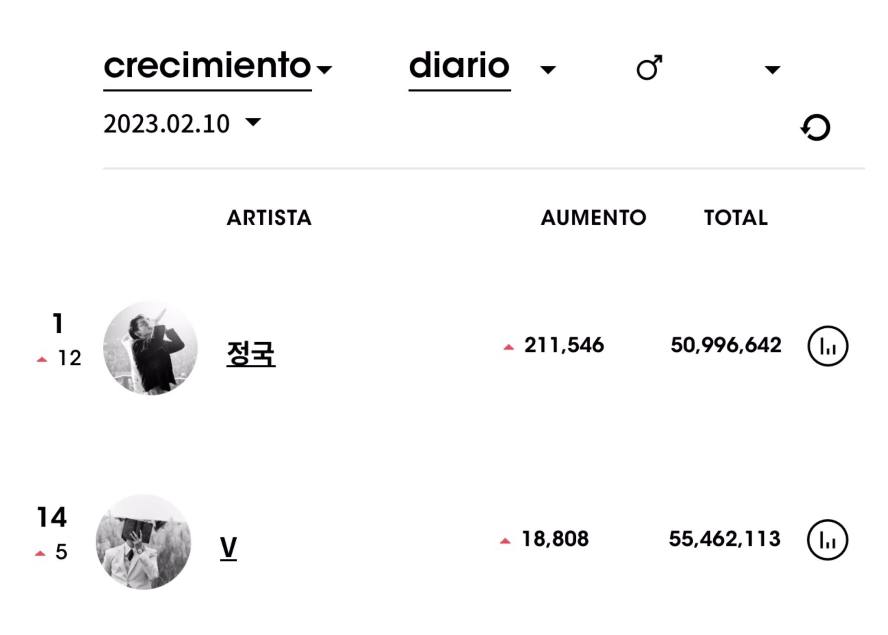Click the red up arrow beside 211,546
The width and height of the screenshot is (888, 635).
coord(509,347)
